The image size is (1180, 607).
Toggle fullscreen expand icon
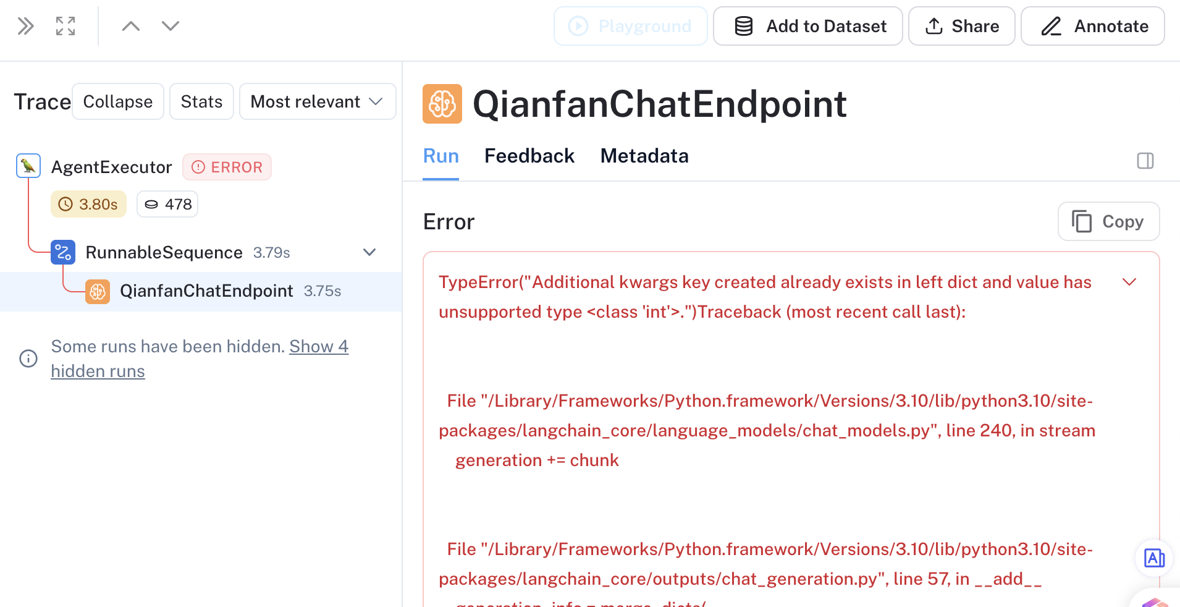[65, 26]
